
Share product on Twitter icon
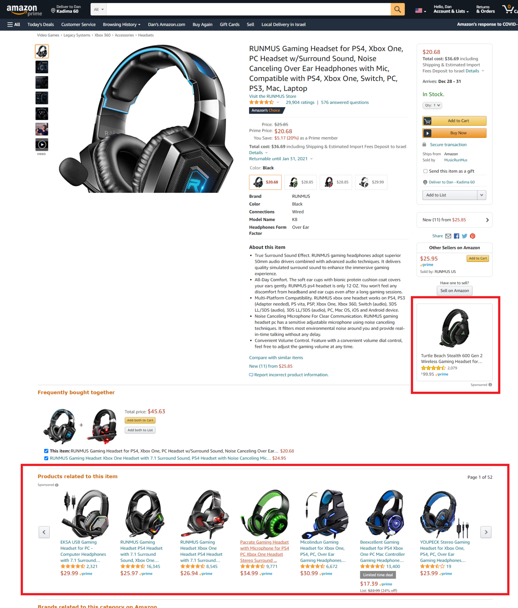pos(464,236)
